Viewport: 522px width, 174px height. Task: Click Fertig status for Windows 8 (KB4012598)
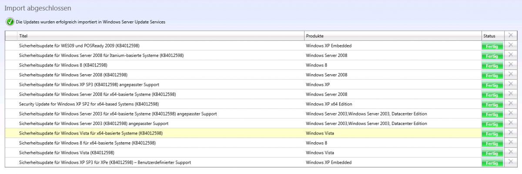click(492, 66)
